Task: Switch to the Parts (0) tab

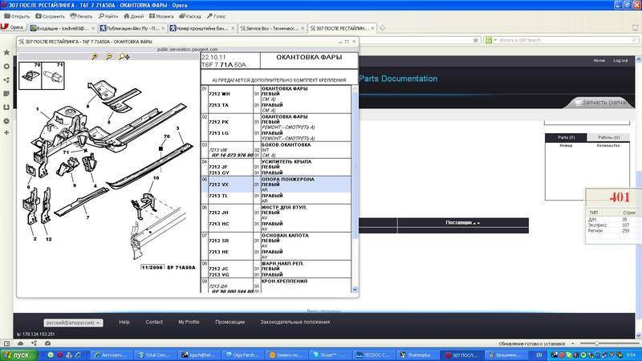Action: [x=566, y=137]
